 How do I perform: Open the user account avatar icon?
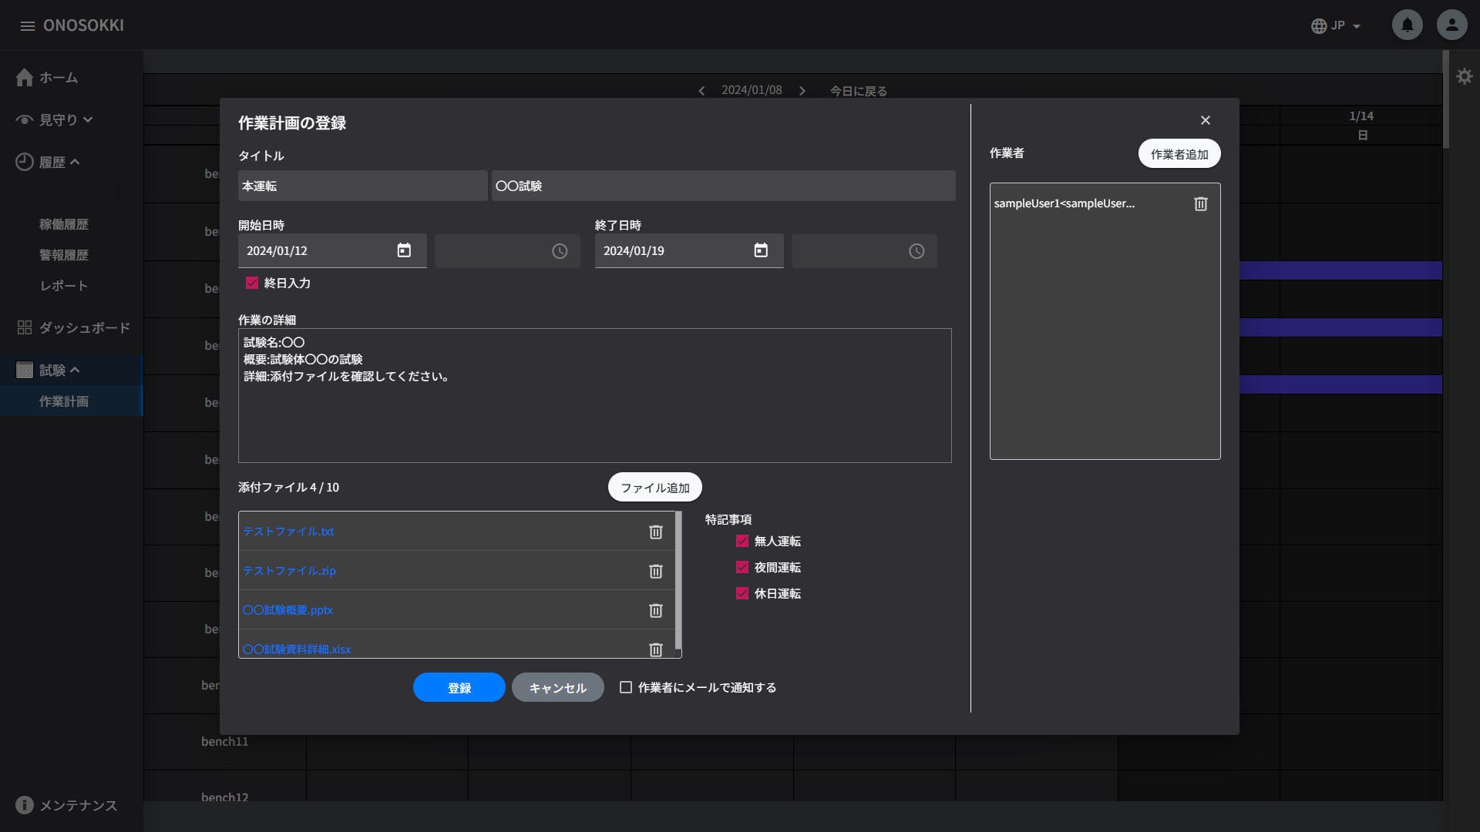1451,25
